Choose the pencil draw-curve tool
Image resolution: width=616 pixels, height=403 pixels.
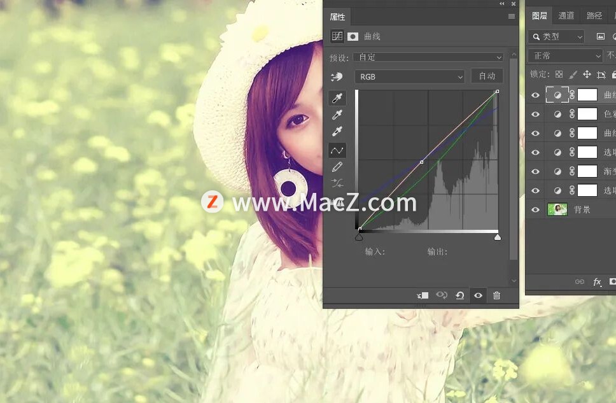click(x=337, y=167)
